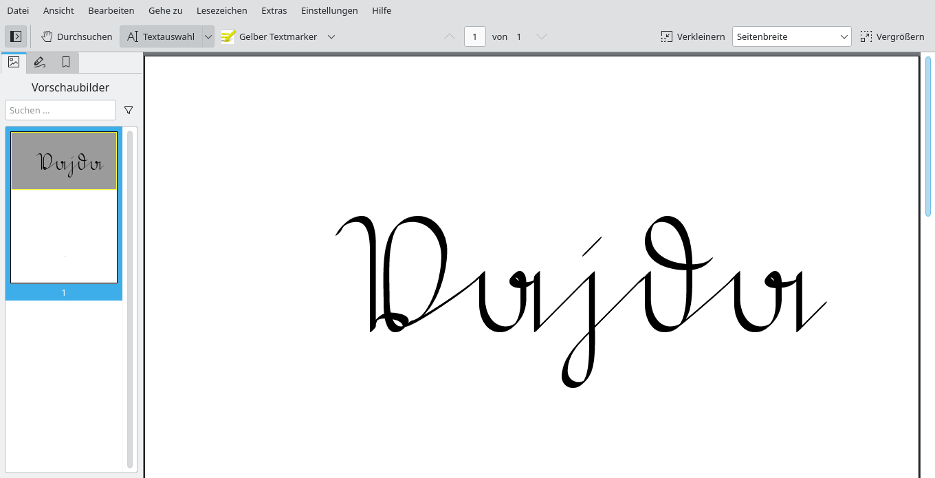Click the Verkleinern zoom-out icon
The height and width of the screenshot is (478, 935).
pyautogui.click(x=666, y=36)
